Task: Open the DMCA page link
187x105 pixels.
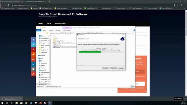Action: (x=49, y=23)
